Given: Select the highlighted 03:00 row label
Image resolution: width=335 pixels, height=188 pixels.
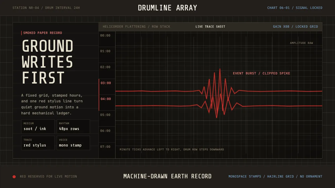Looking at the screenshot, I should pos(106,83).
